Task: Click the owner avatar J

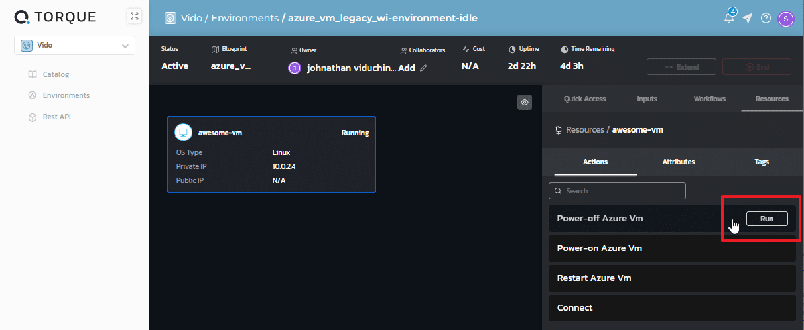Action: click(295, 68)
